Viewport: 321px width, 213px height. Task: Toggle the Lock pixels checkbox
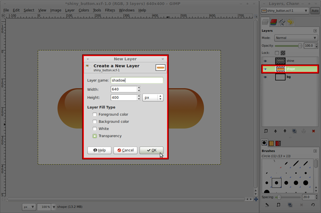pyautogui.click(x=277, y=53)
